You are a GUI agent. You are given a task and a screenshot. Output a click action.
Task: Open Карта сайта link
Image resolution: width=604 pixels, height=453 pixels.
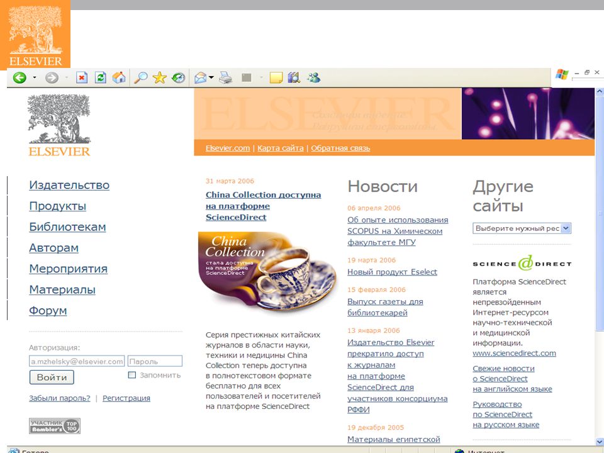click(x=281, y=148)
